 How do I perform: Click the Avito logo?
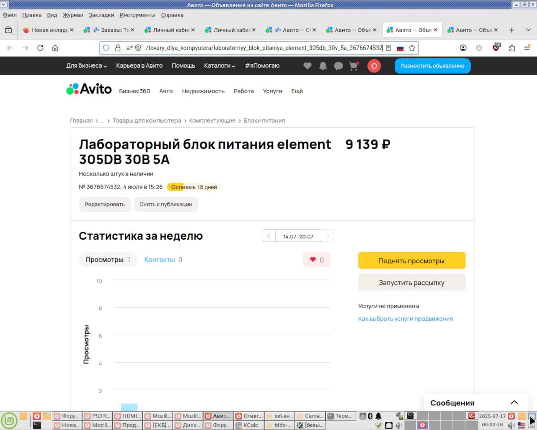[89, 89]
